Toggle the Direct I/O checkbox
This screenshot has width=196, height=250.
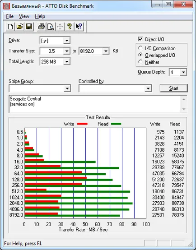tap(140, 39)
